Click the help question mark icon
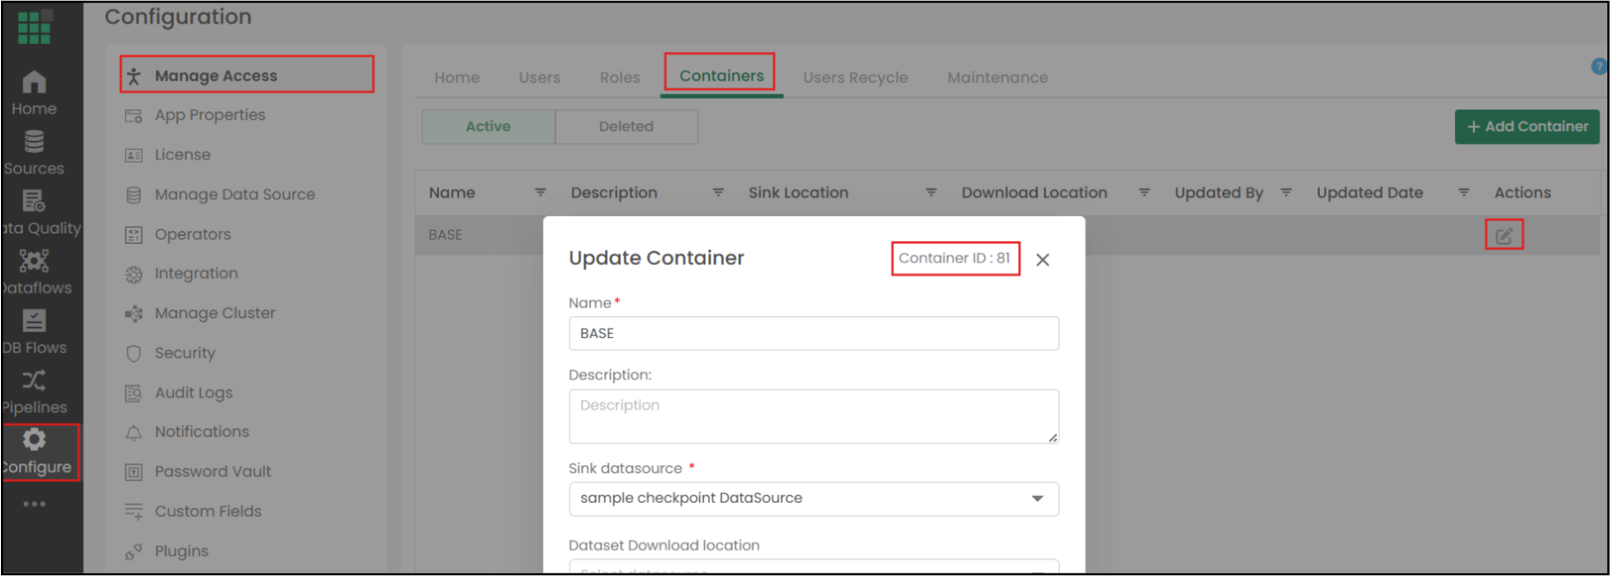The height and width of the screenshot is (576, 1610). click(1598, 67)
